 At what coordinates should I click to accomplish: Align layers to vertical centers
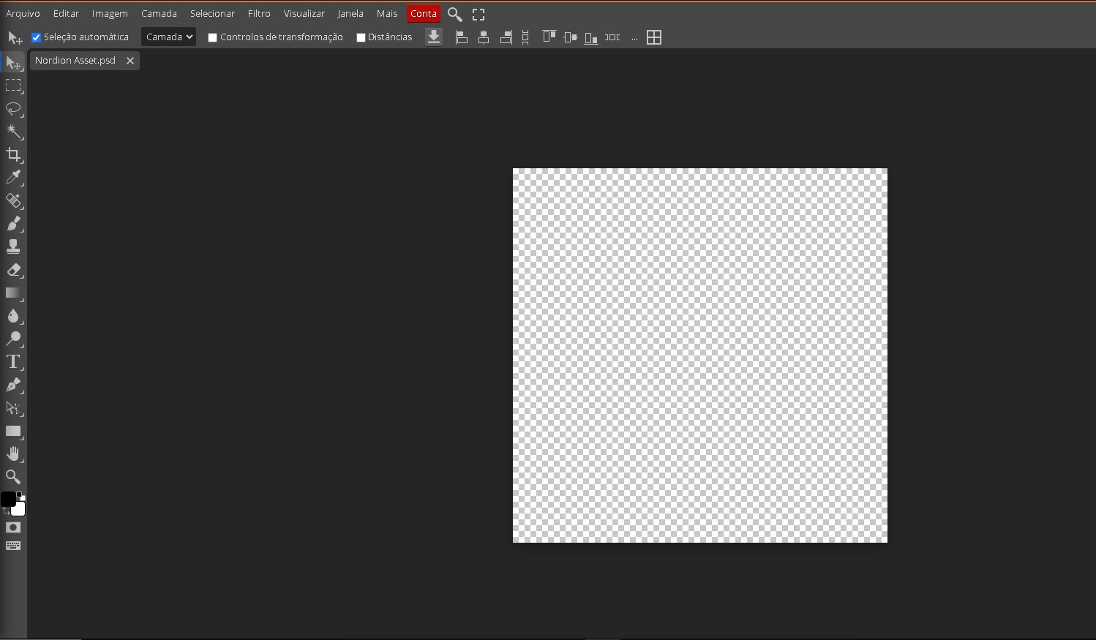pyautogui.click(x=571, y=37)
